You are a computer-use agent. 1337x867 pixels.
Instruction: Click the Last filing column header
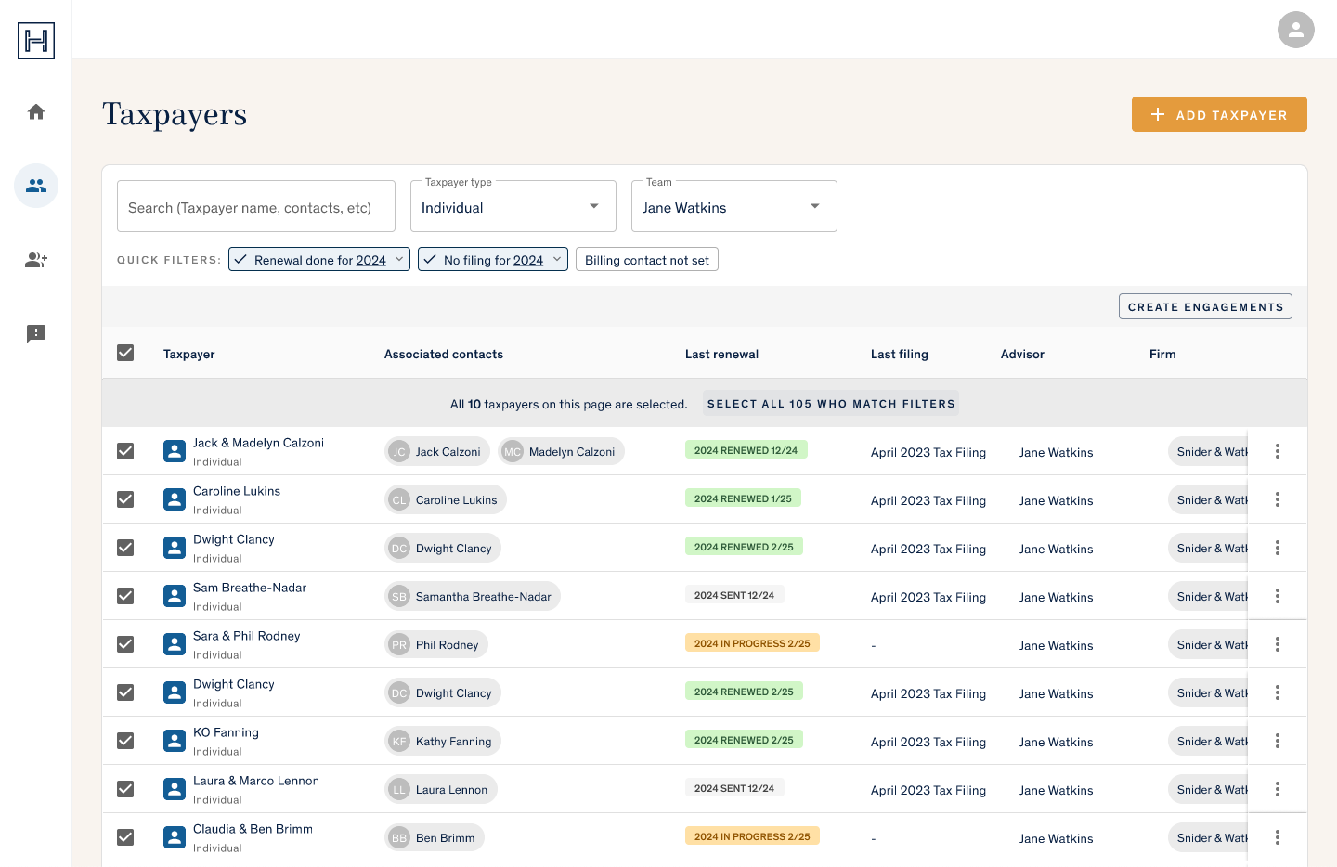(900, 354)
